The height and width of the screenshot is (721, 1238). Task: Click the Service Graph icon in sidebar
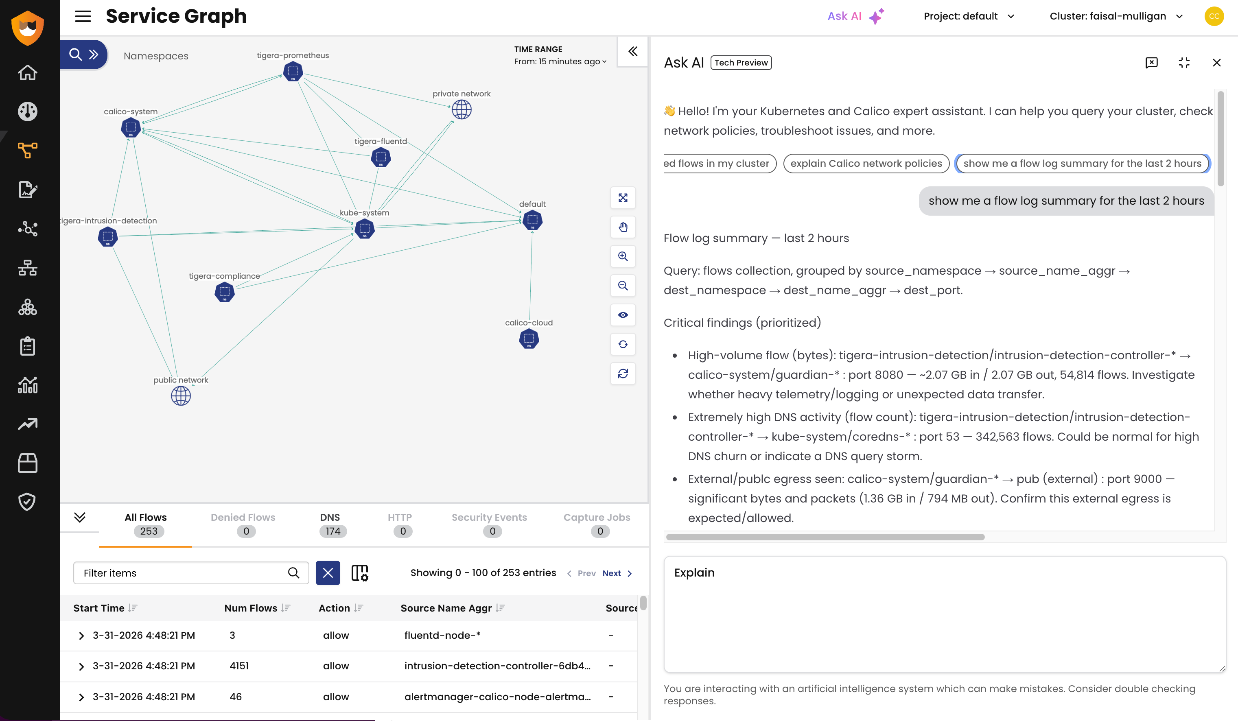28,150
